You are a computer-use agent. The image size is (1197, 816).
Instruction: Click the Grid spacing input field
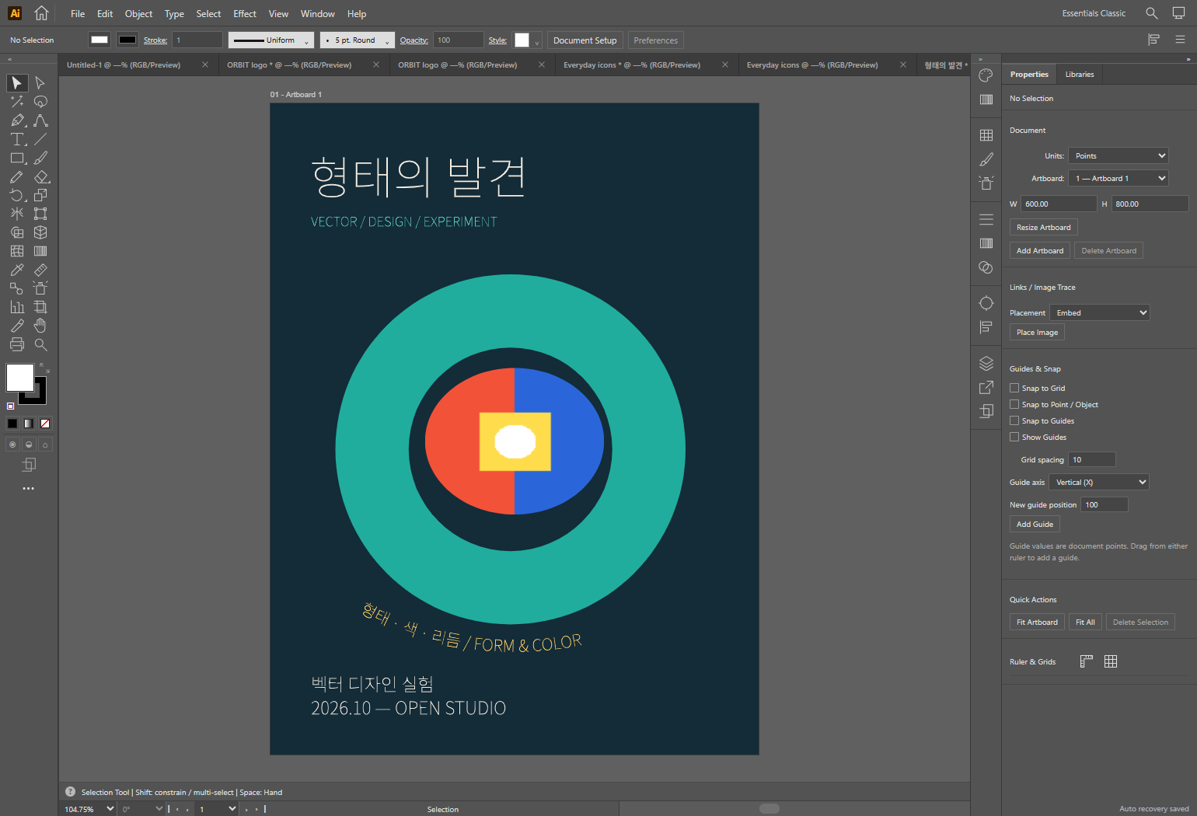(x=1092, y=459)
